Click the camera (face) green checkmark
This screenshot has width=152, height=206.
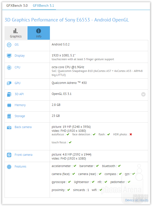[x=74, y=174]
